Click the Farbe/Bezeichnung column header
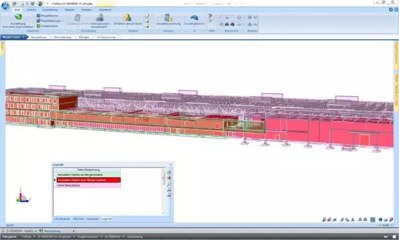The image size is (399, 240). click(x=89, y=170)
